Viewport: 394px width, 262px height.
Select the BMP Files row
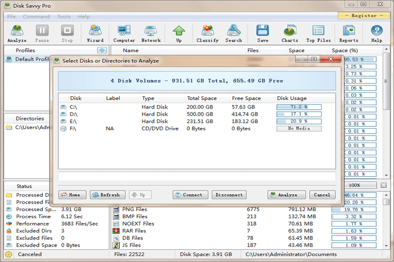pos(247,216)
